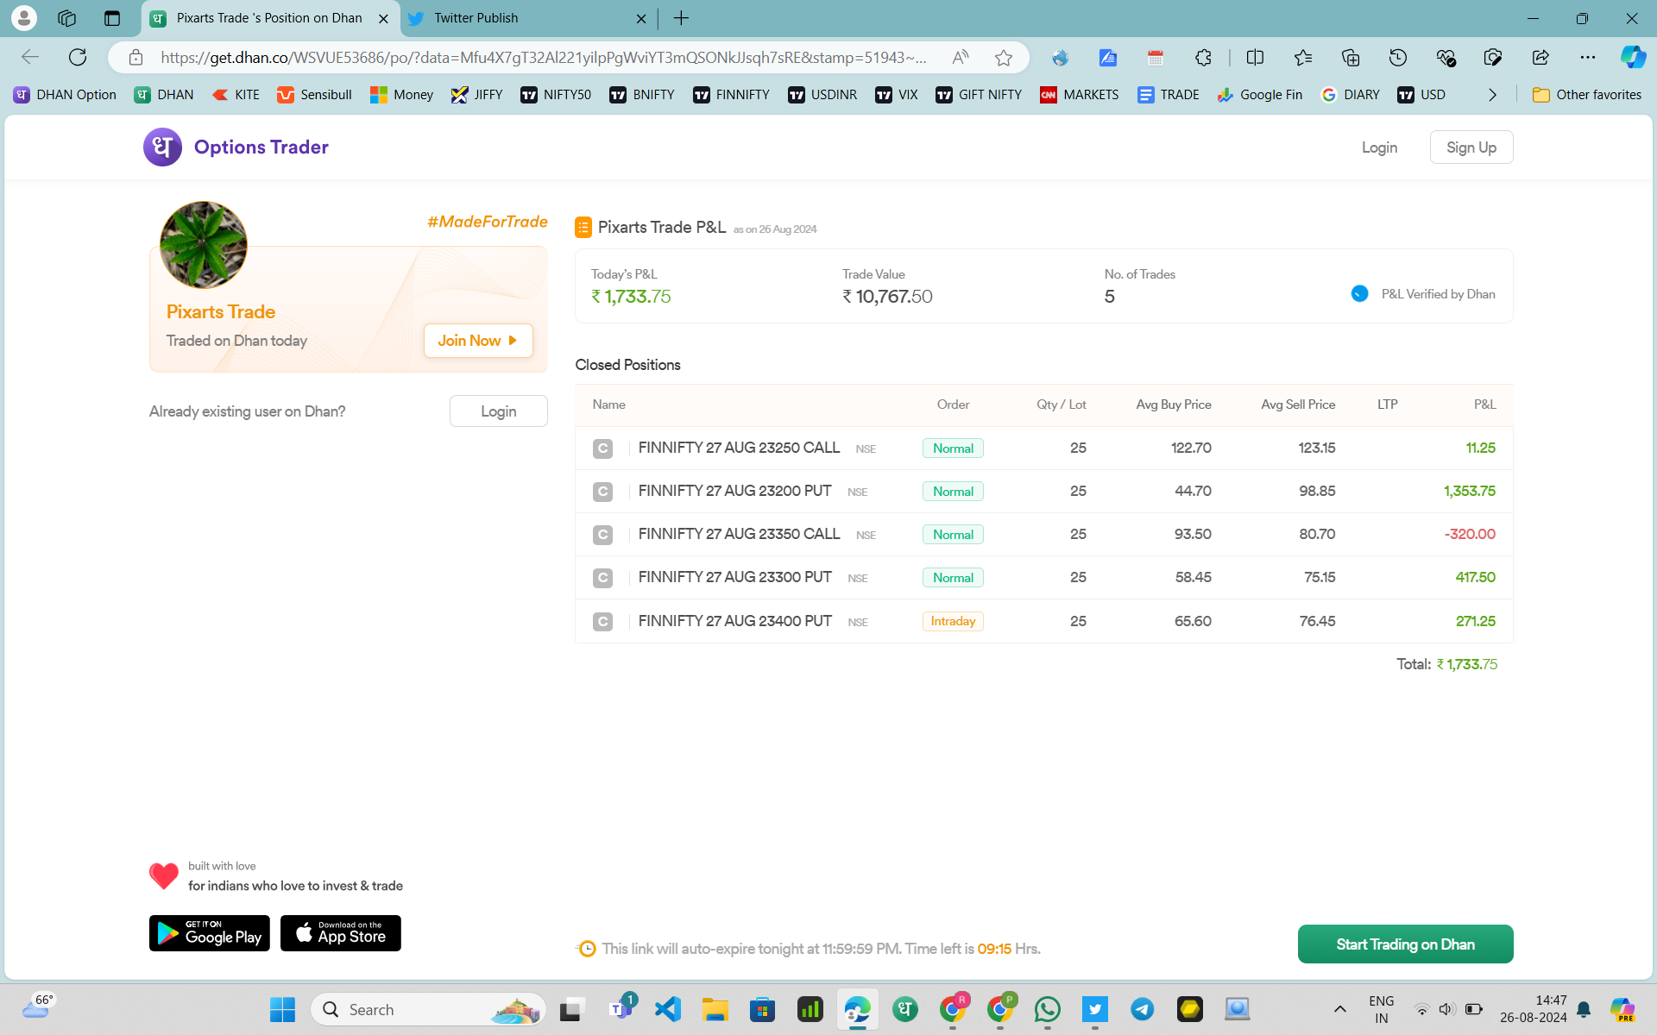This screenshot has height=1035, width=1657.
Task: Click the #MadeForTrade hashtag
Action: (488, 222)
